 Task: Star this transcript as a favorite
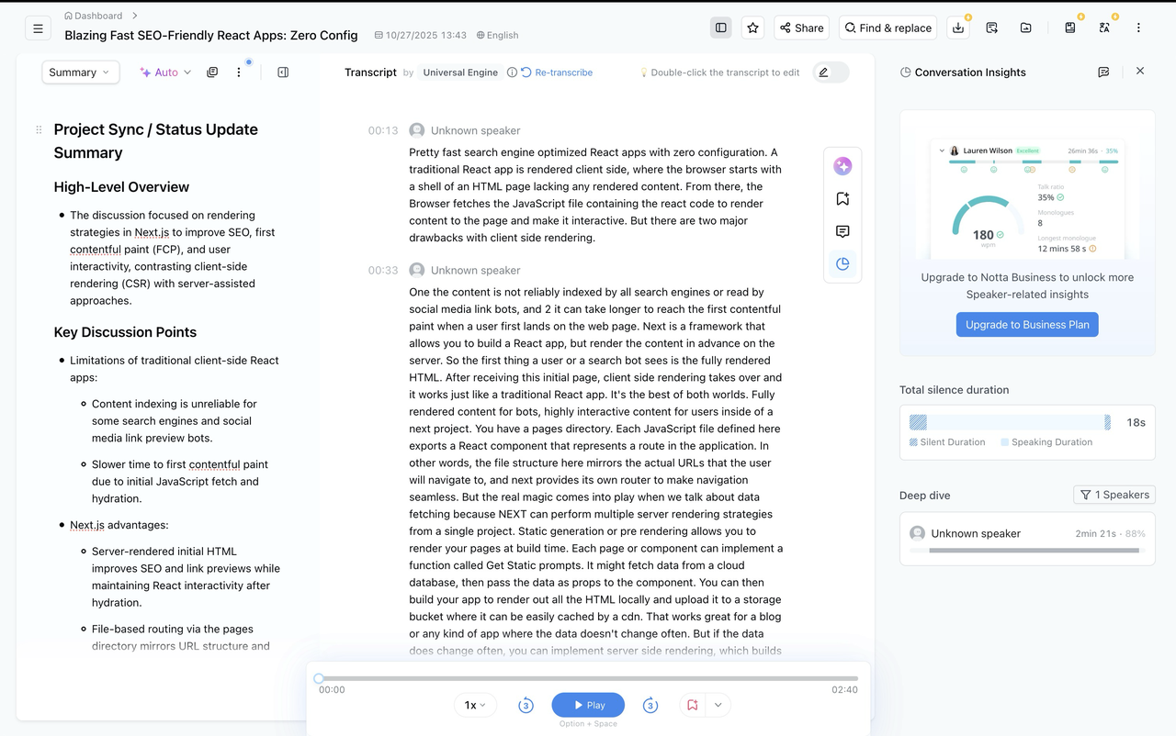pyautogui.click(x=752, y=28)
